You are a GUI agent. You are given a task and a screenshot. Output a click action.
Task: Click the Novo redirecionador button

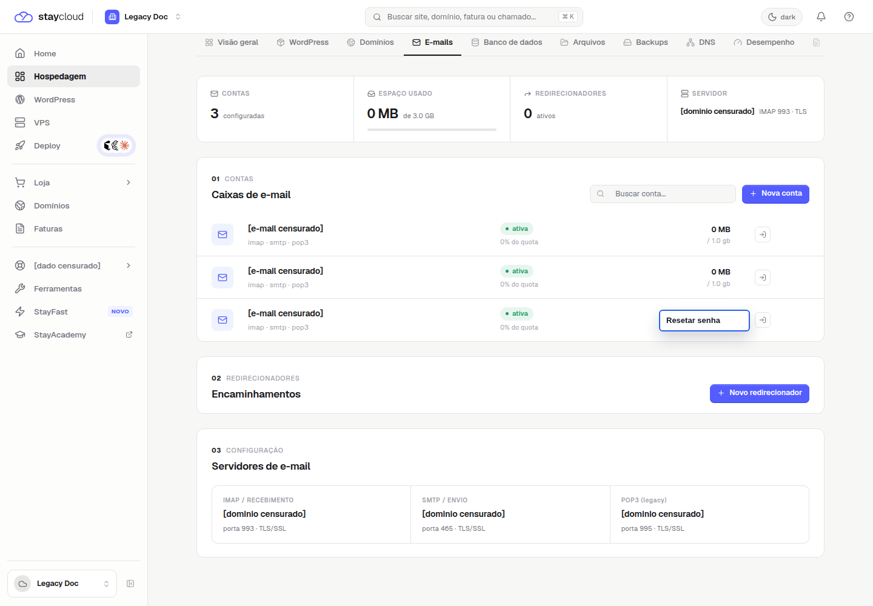tap(760, 393)
